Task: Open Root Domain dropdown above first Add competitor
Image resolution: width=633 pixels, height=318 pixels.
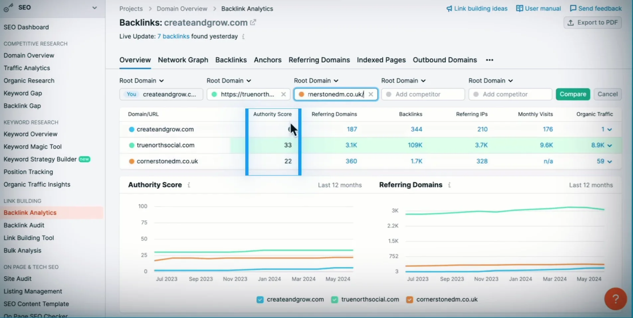Action: (404, 81)
